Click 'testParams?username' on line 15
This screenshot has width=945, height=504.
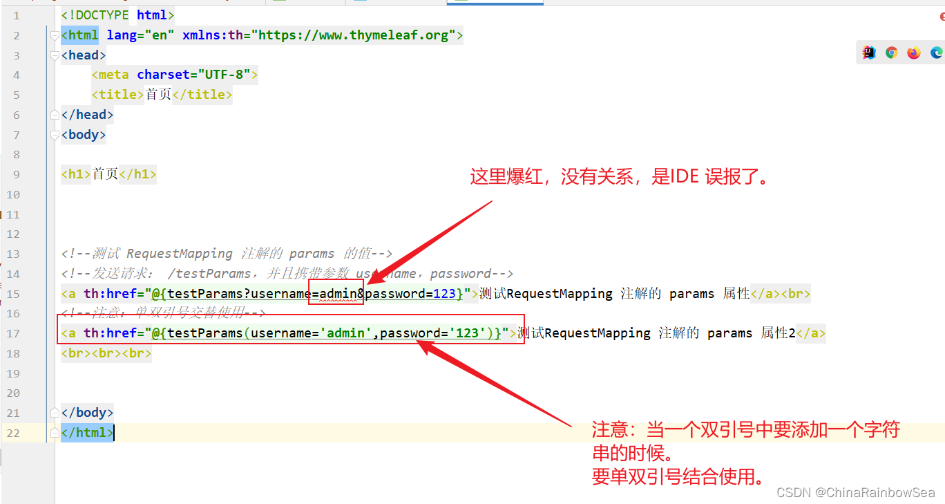tap(239, 294)
